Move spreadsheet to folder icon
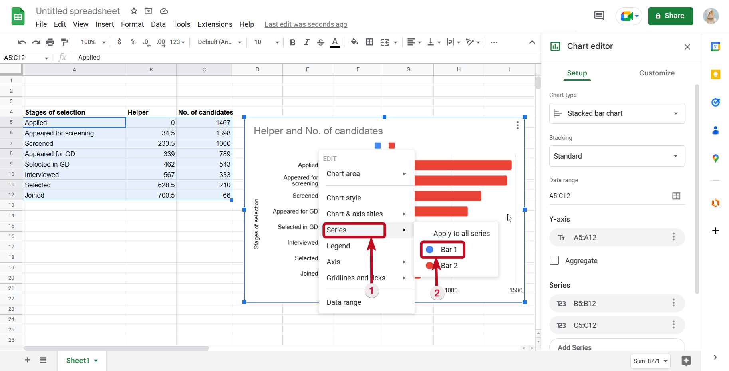The image size is (729, 371). coord(148,11)
